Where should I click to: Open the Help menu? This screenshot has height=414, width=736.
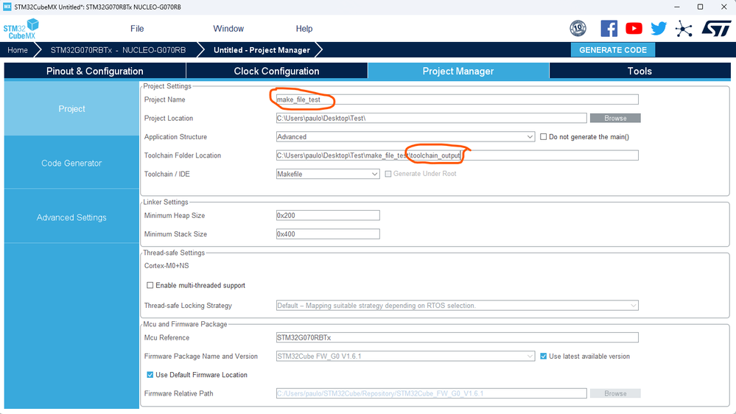click(304, 29)
